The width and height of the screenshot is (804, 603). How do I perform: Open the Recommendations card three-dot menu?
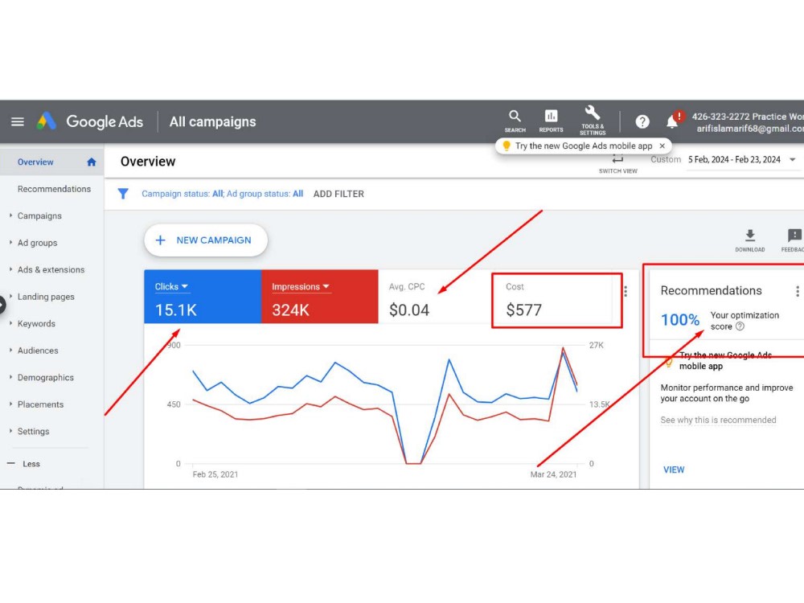click(797, 291)
